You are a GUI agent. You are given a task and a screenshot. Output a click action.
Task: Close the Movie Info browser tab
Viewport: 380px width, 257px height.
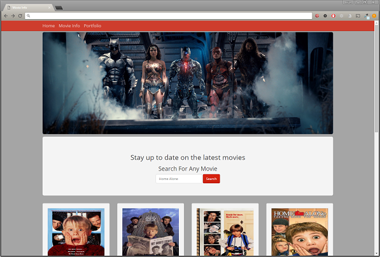click(50, 8)
